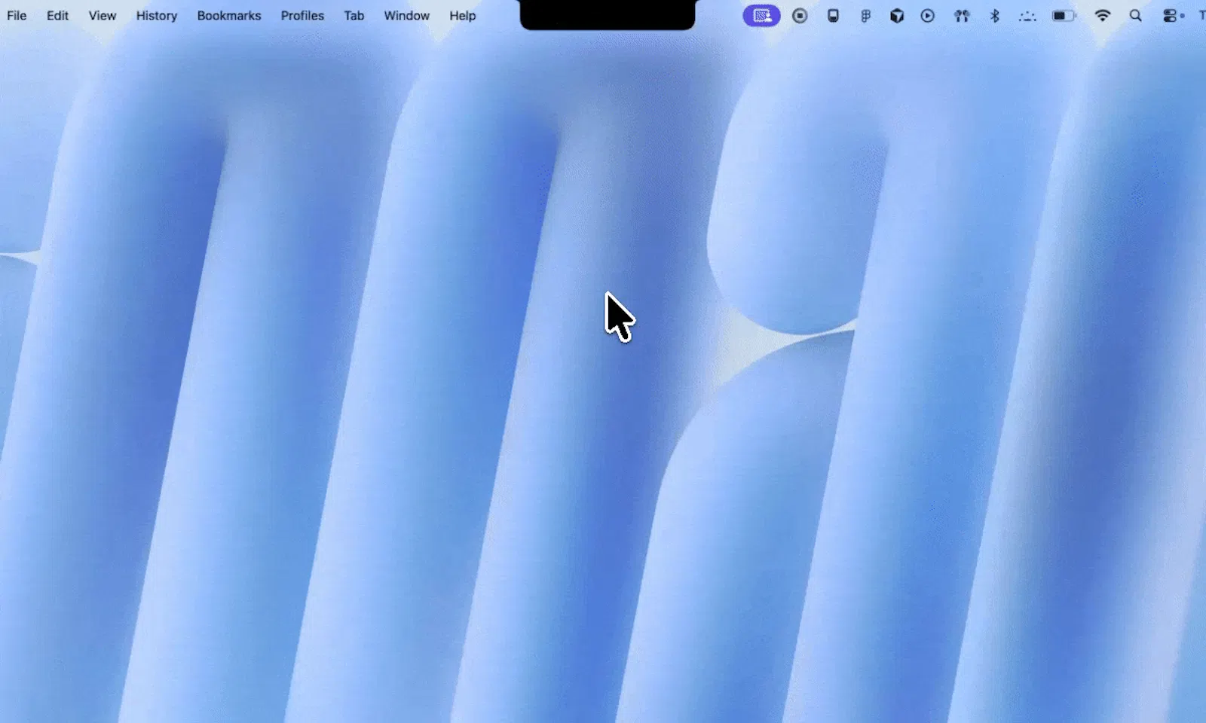Click the circled play button icon
Image resolution: width=1206 pixels, height=723 pixels.
[x=928, y=15]
